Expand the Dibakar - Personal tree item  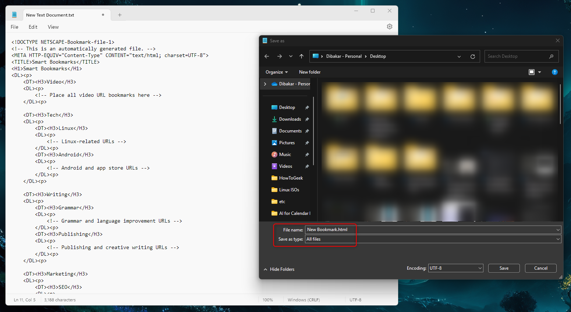point(265,84)
